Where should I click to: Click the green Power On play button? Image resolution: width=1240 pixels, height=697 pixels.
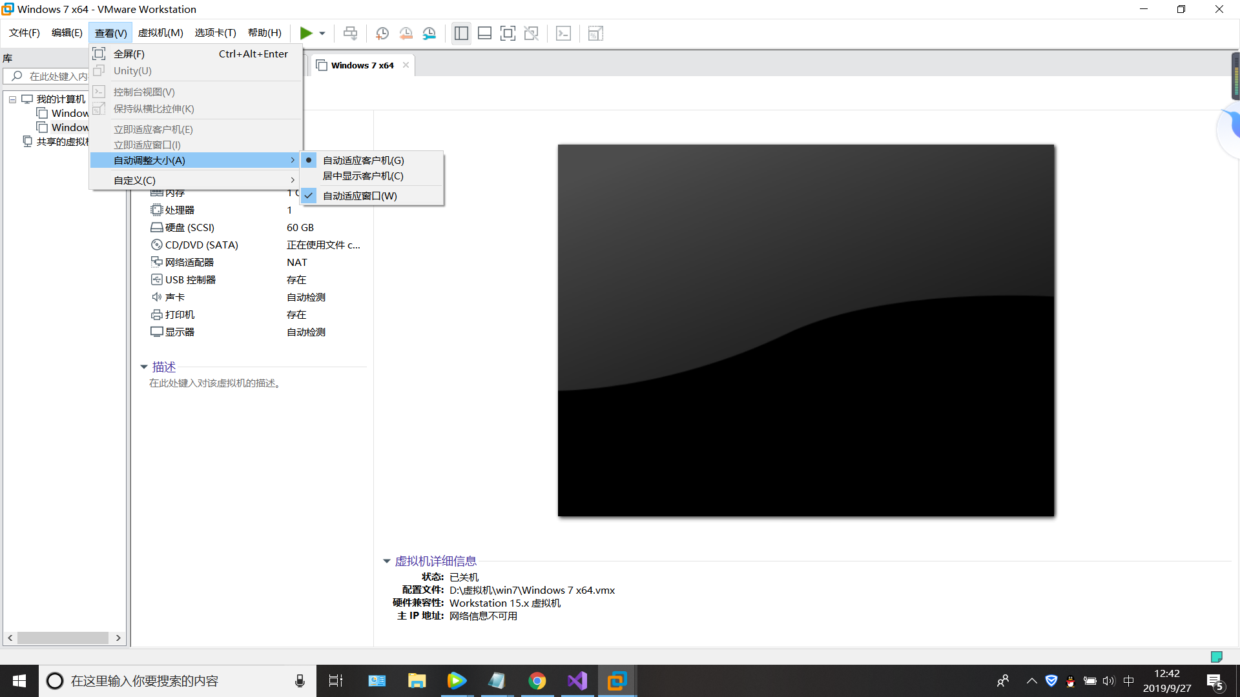click(x=306, y=33)
